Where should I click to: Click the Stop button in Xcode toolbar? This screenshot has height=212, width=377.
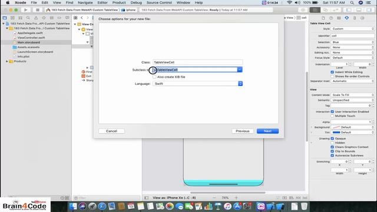coord(37,10)
